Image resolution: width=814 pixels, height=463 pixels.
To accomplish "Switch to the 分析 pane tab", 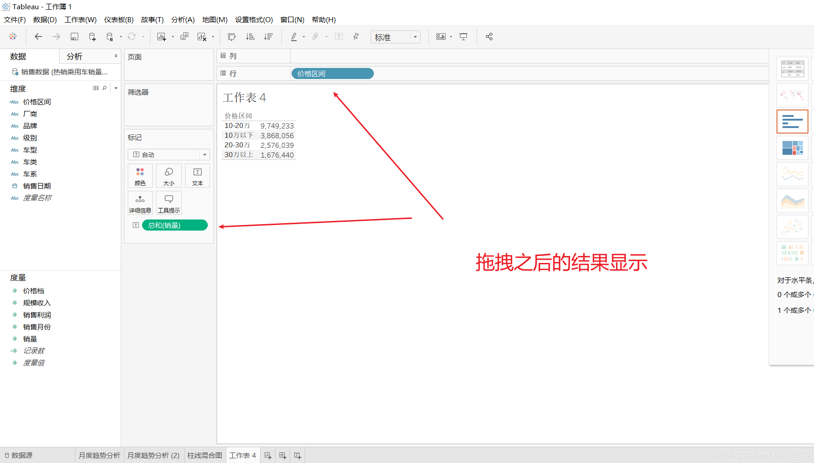I will pyautogui.click(x=74, y=56).
